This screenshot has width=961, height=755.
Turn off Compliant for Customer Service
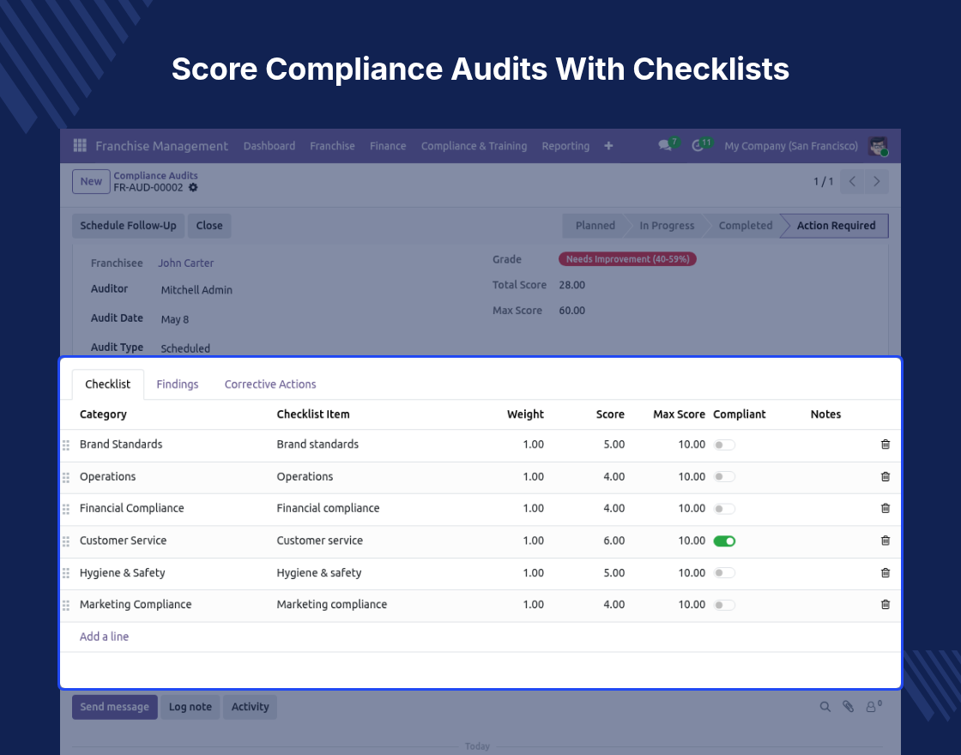(724, 541)
